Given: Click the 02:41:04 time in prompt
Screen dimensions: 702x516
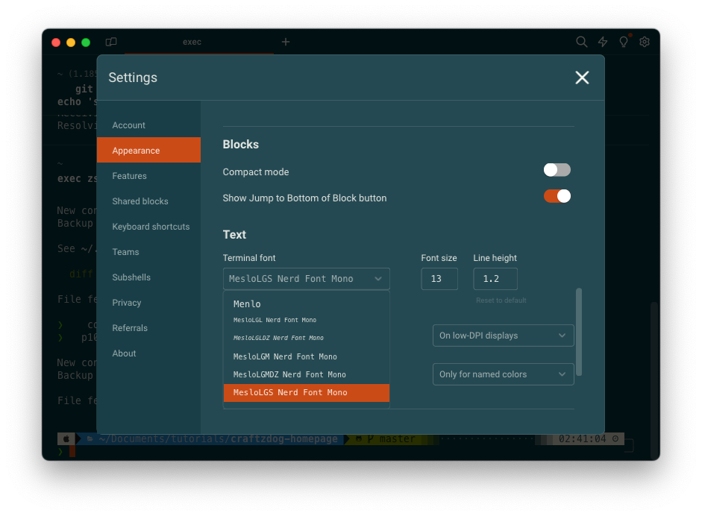Looking at the screenshot, I should point(583,439).
